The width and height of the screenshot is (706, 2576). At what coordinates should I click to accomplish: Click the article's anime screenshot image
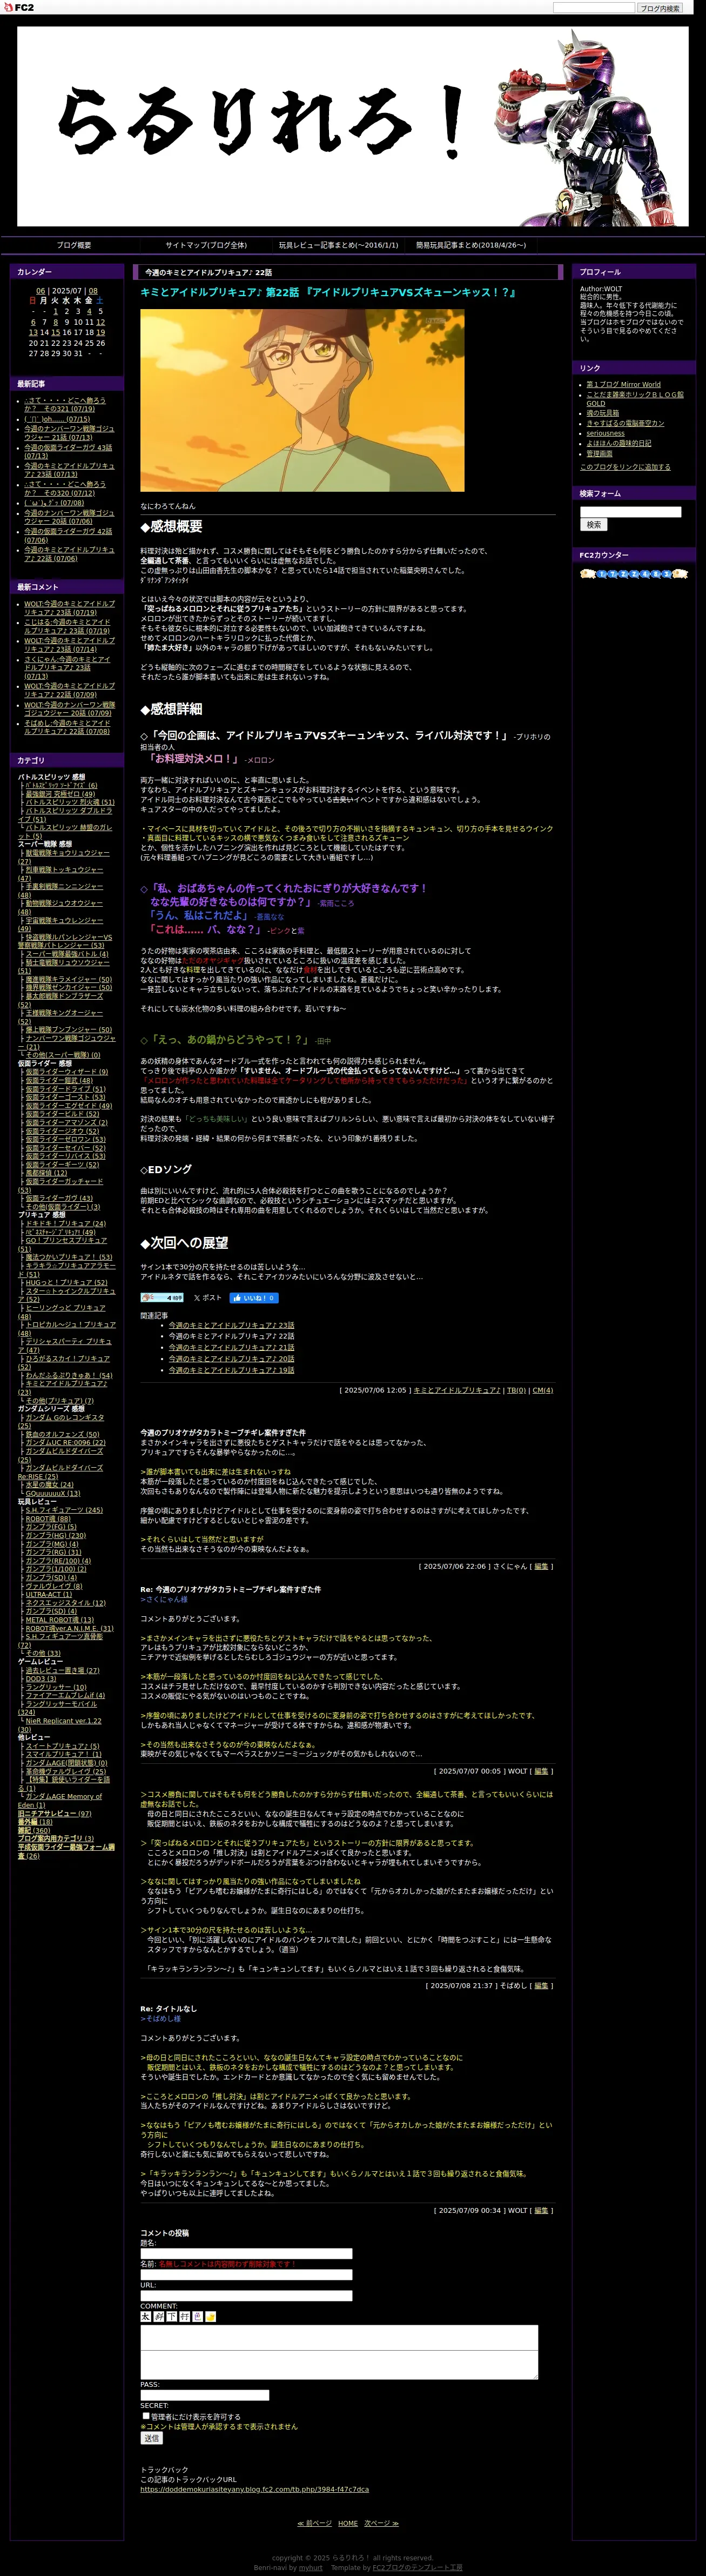click(302, 400)
